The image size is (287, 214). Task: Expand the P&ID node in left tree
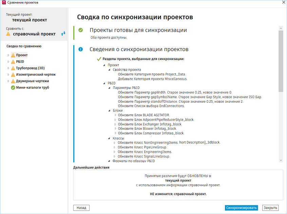pyautogui.click(x=8, y=62)
